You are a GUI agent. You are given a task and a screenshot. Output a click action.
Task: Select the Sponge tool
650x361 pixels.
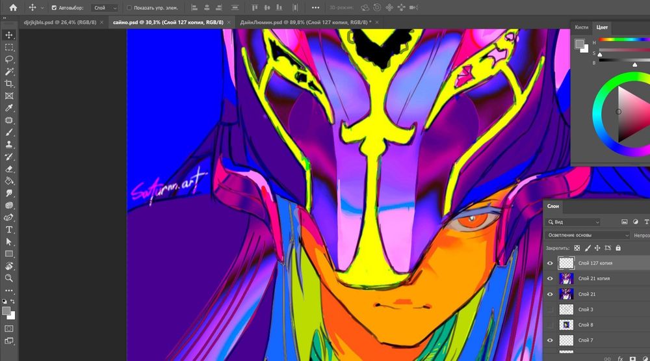(9, 206)
